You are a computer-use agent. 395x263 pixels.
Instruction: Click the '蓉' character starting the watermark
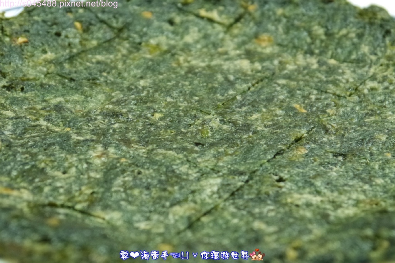(x=124, y=255)
